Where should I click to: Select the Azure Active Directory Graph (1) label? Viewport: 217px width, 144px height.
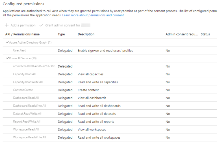[30, 42]
